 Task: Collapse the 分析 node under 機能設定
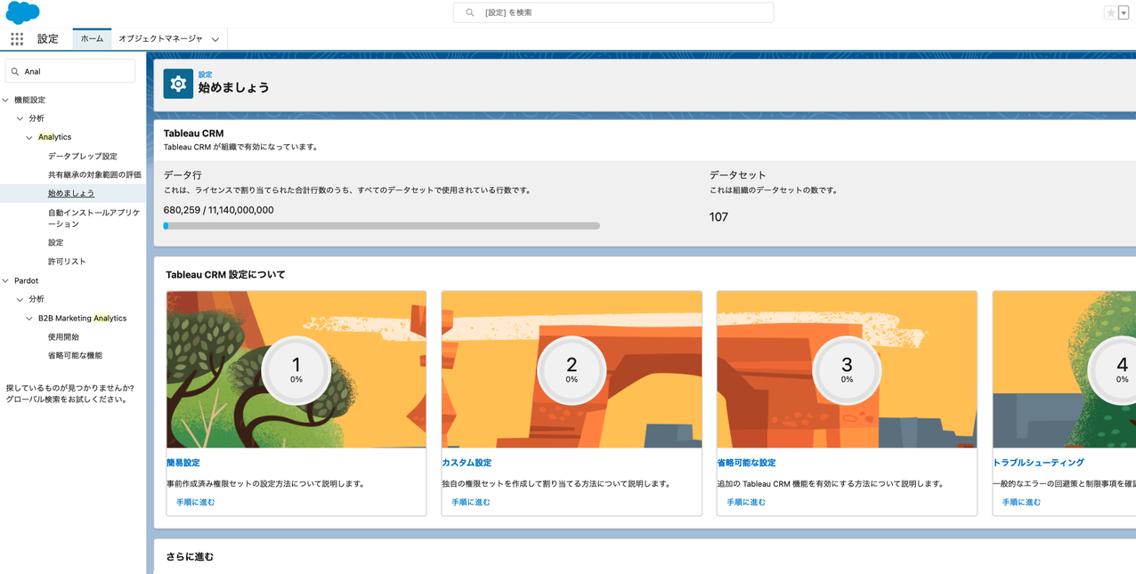pyautogui.click(x=20, y=118)
